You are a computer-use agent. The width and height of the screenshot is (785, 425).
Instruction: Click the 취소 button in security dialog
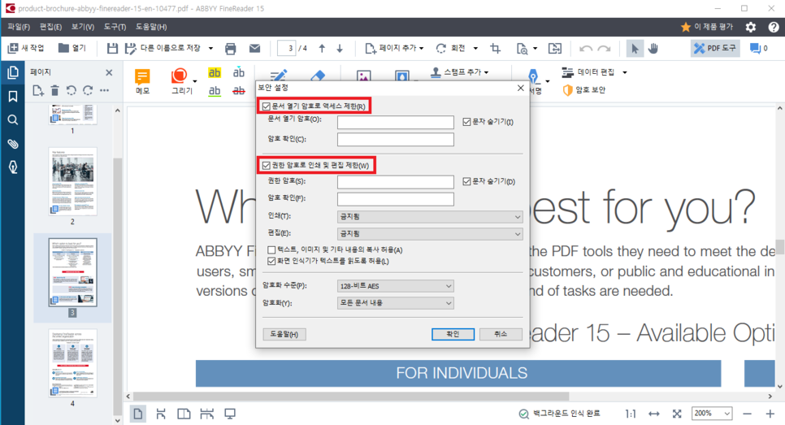[x=501, y=334]
